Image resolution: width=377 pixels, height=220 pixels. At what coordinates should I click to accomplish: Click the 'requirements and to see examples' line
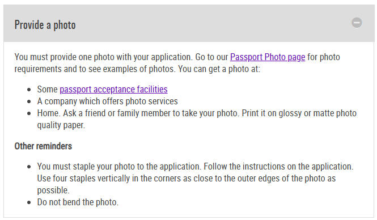(x=137, y=69)
